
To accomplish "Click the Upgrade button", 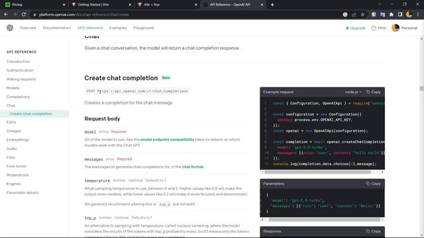I will click(356, 28).
